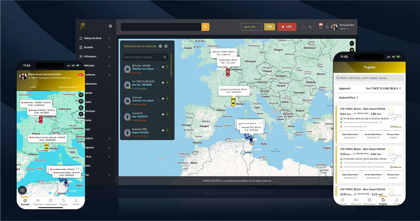Screen dimensions: 420x221
Task: Click the plus icon beside Sélectionnez un véhicule
Action: (x=160, y=46)
